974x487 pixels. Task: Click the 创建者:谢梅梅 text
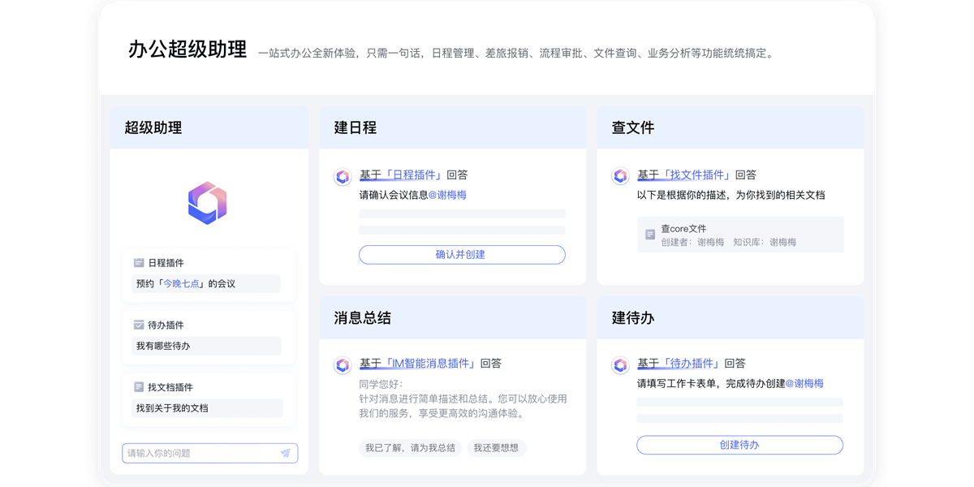(692, 242)
